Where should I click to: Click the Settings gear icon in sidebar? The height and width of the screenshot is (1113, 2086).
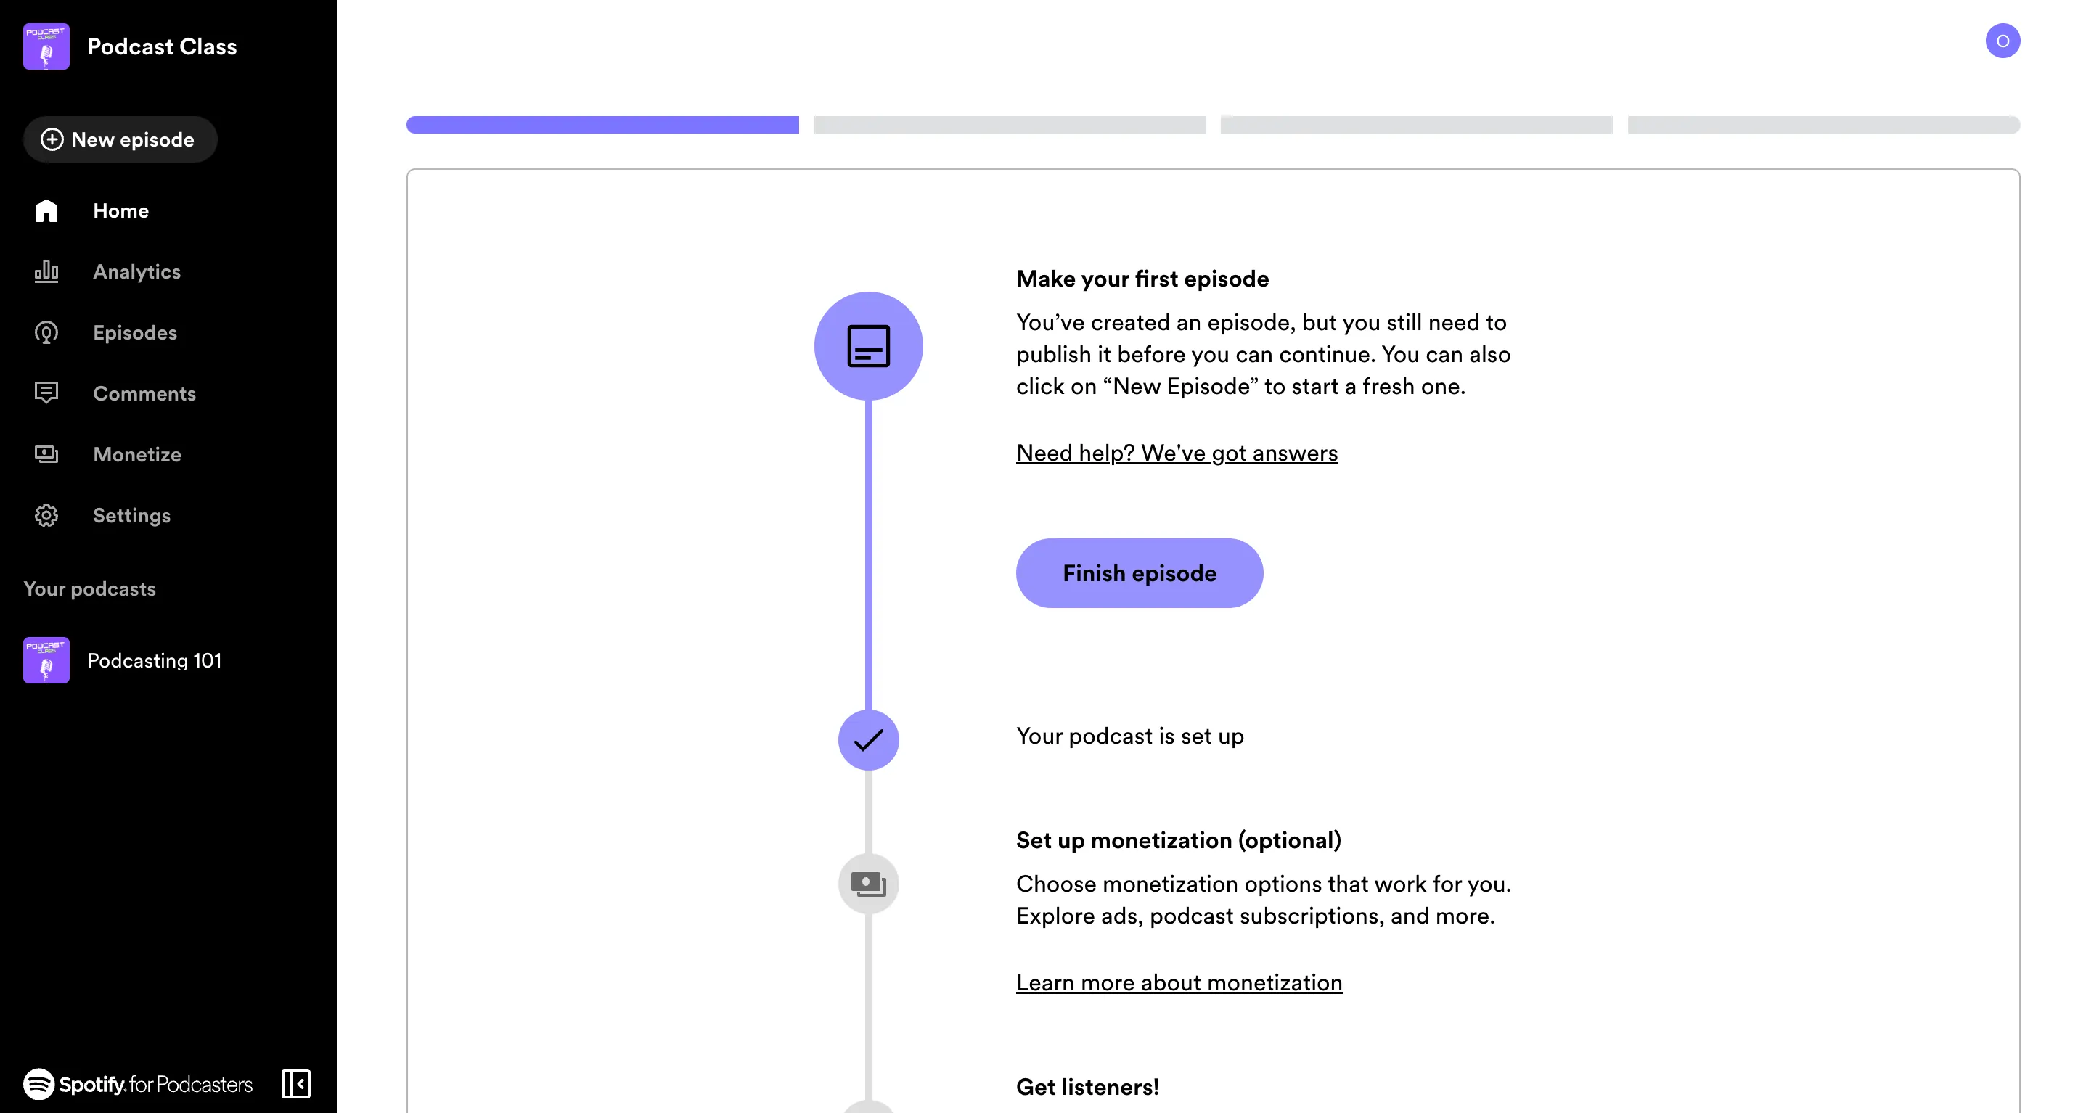click(47, 514)
